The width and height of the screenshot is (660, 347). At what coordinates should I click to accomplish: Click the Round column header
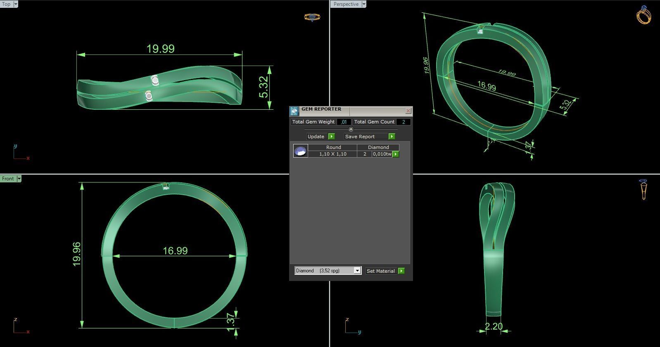click(x=333, y=147)
